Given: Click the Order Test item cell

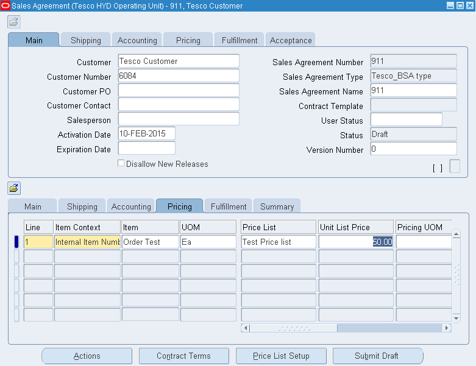Looking at the screenshot, I should click(x=151, y=242).
